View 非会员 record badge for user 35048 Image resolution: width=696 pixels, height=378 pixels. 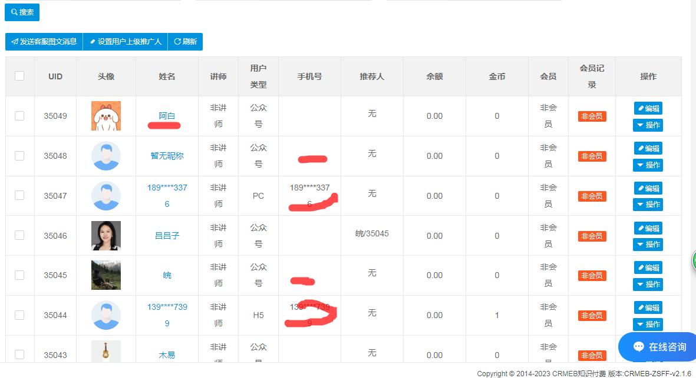(592, 156)
